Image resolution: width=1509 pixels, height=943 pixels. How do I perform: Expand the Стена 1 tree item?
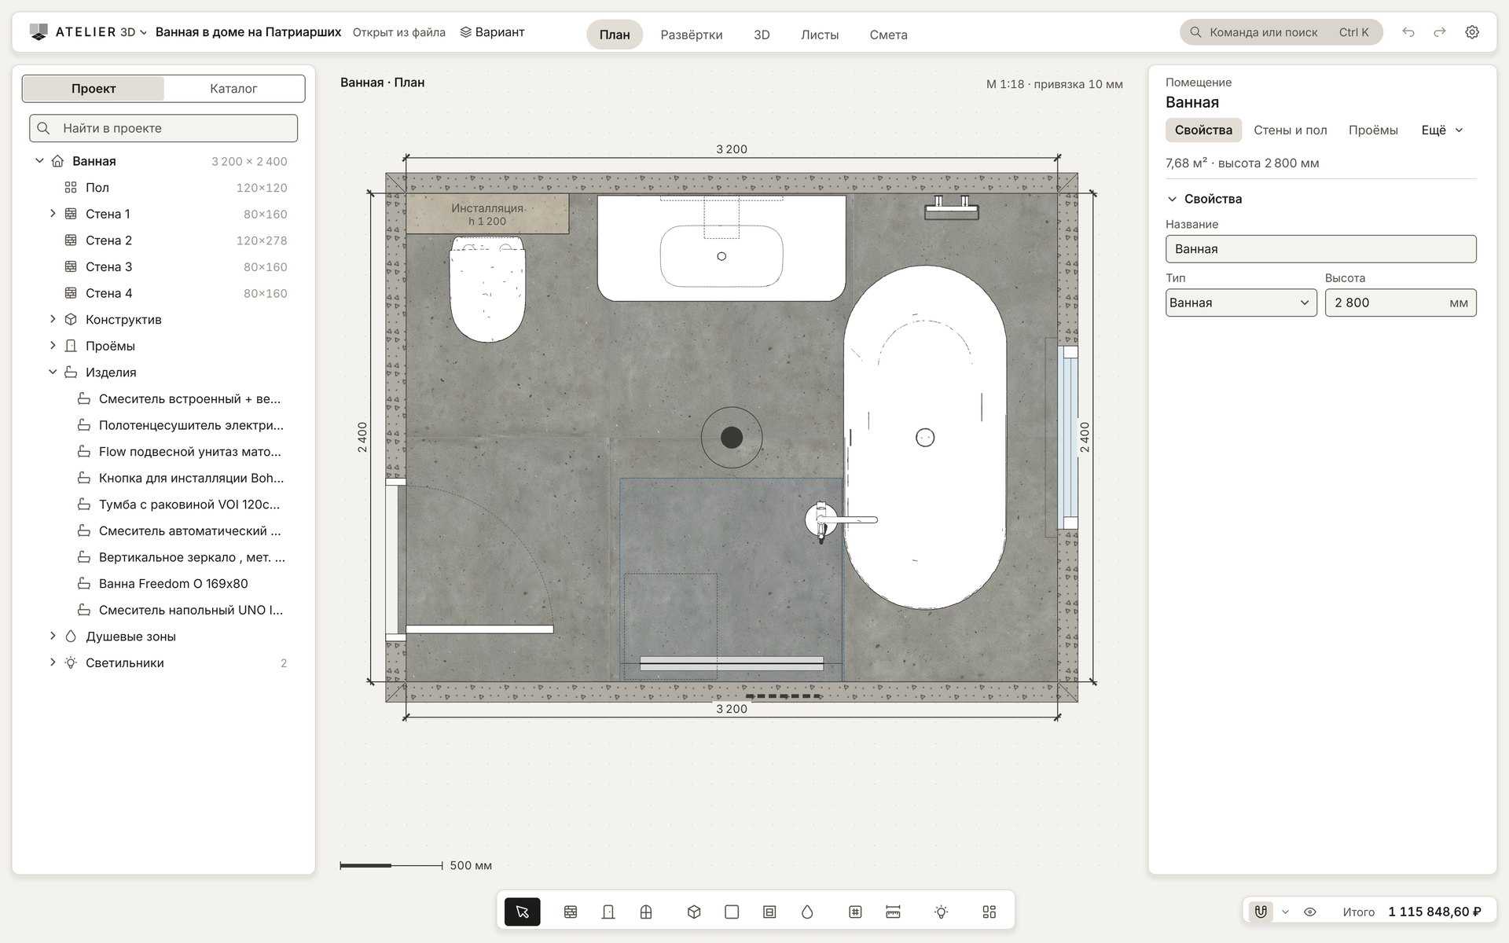53,214
